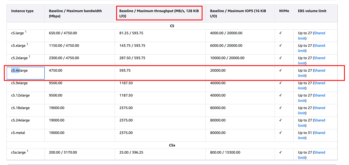
Task: Click c5.18xlarge throughput value 2375.00
Action: 126,108
